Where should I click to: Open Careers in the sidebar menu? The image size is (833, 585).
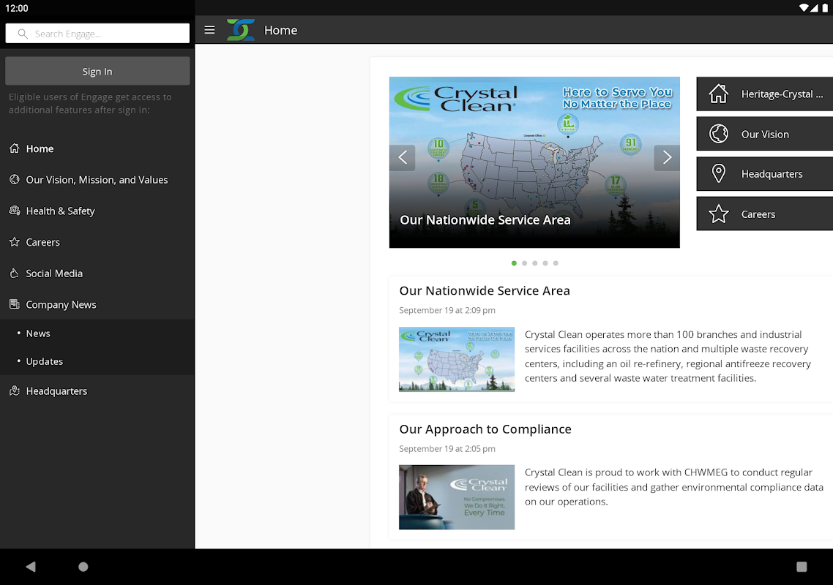[97, 242]
